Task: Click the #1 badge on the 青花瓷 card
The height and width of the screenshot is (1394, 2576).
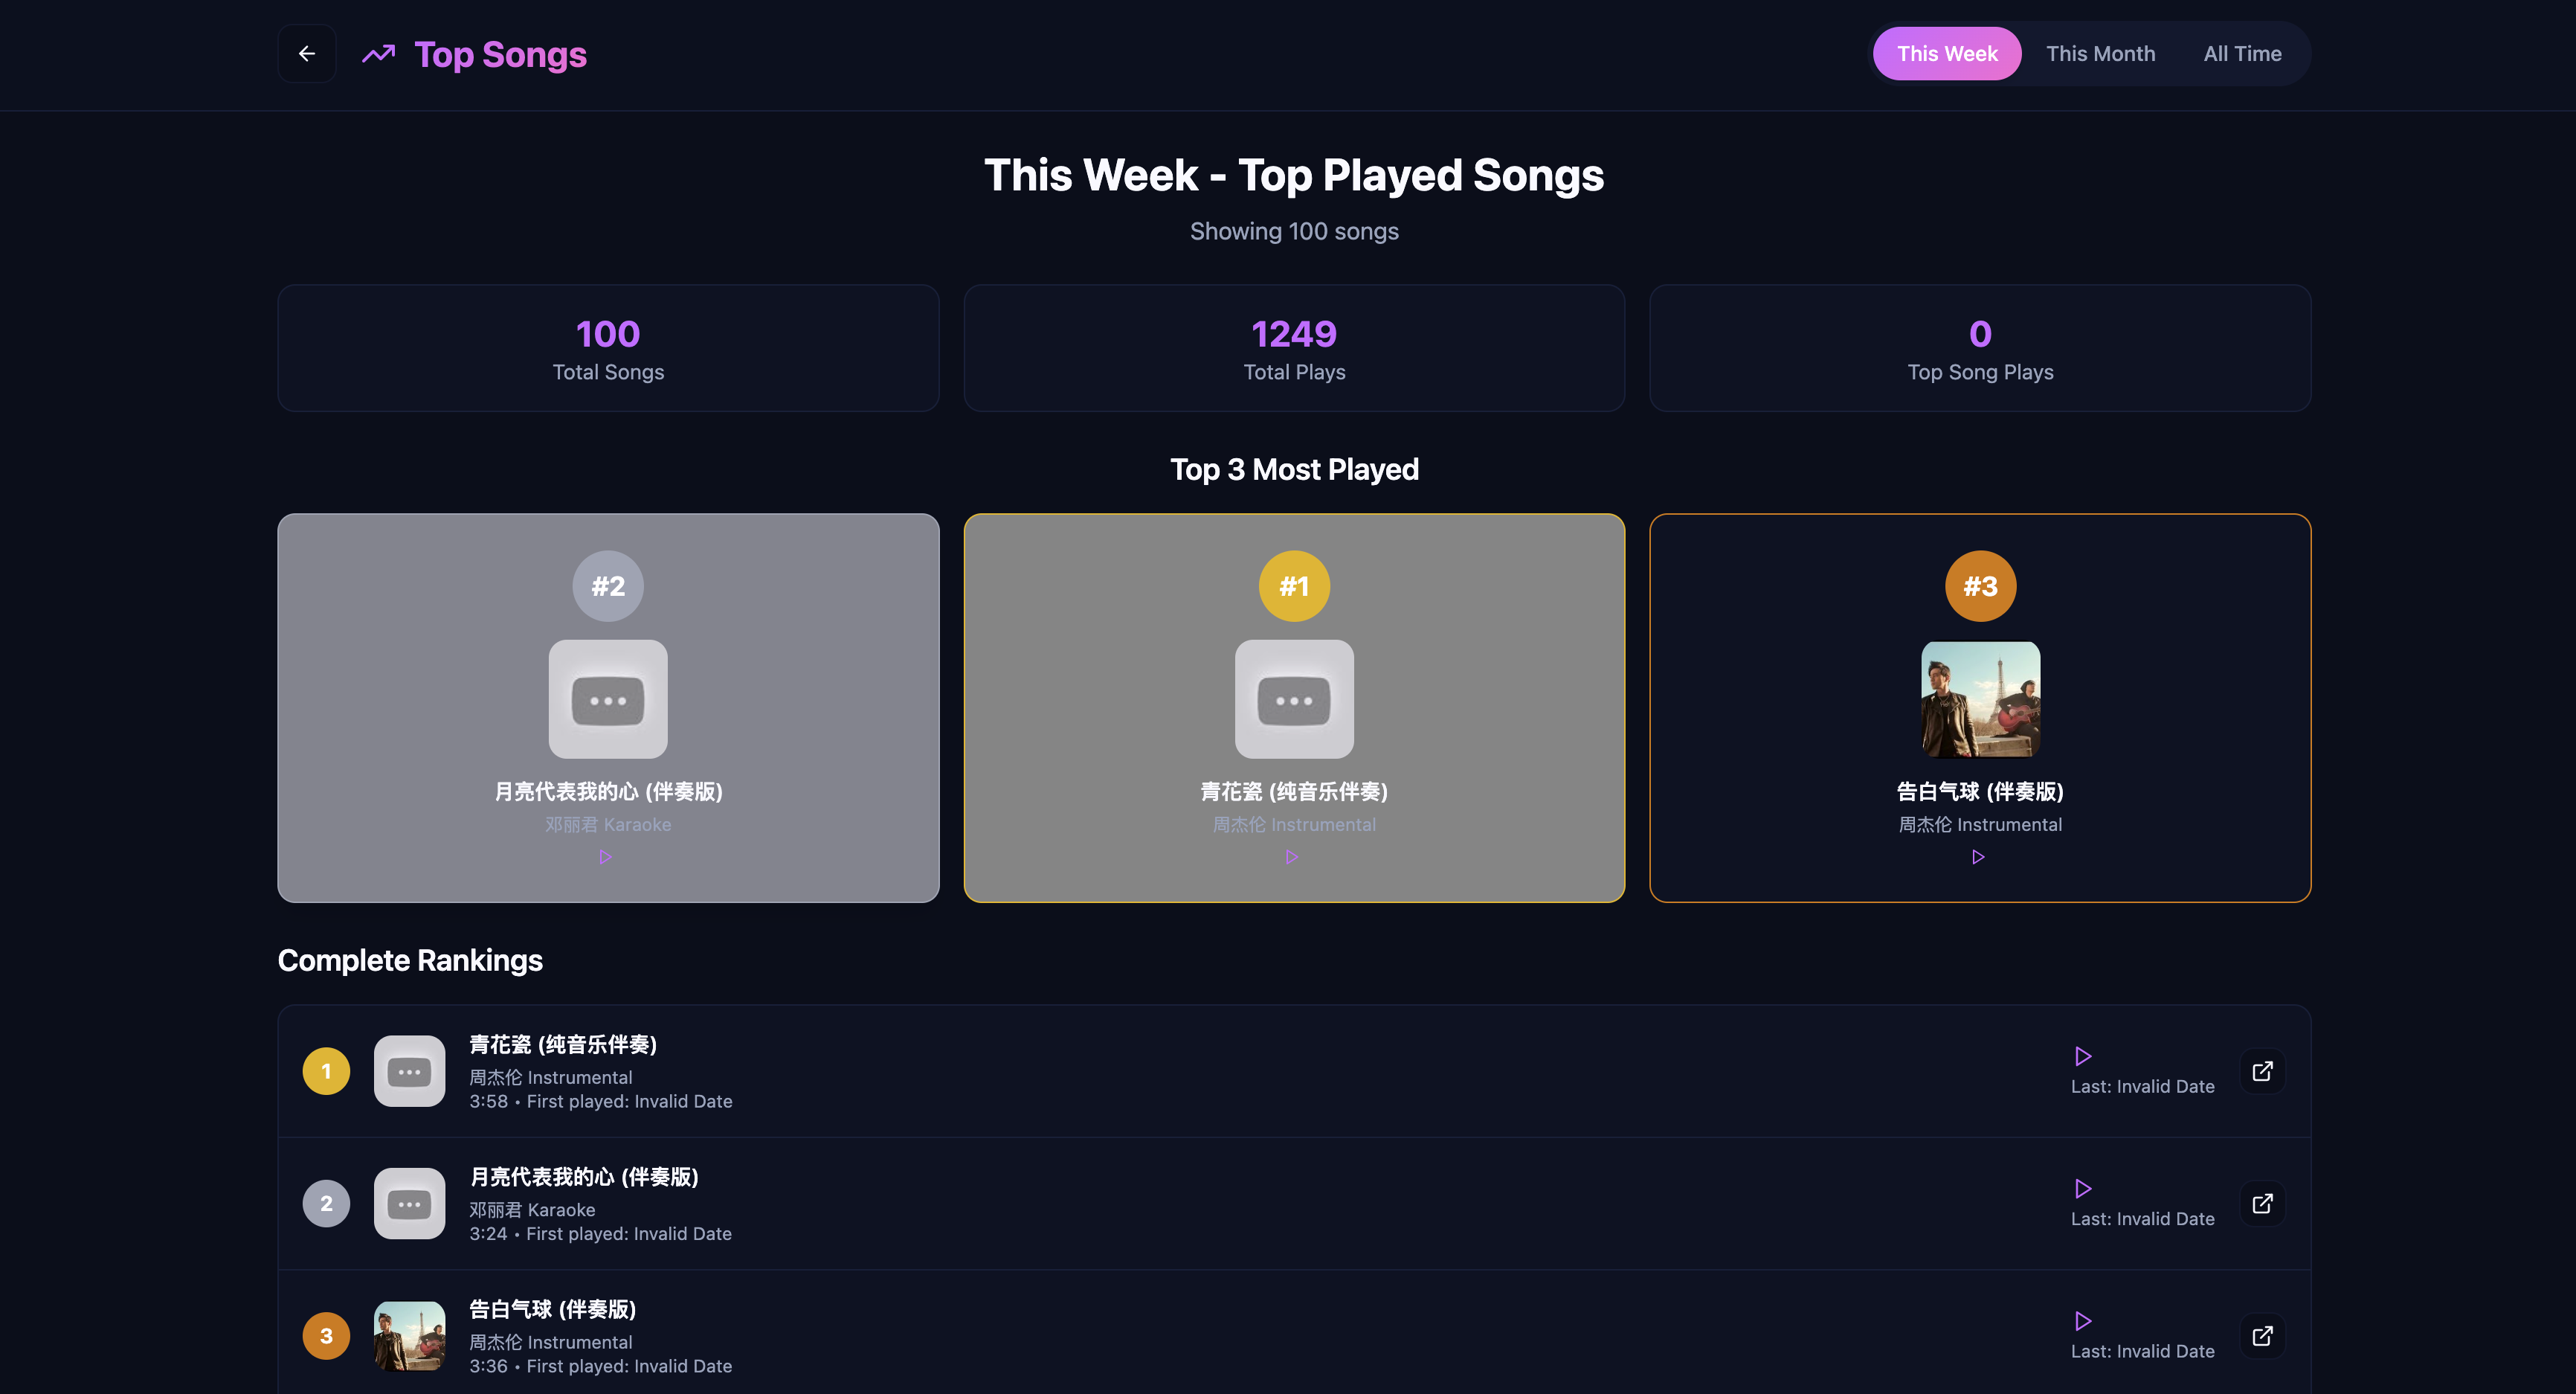Action: coord(1293,586)
